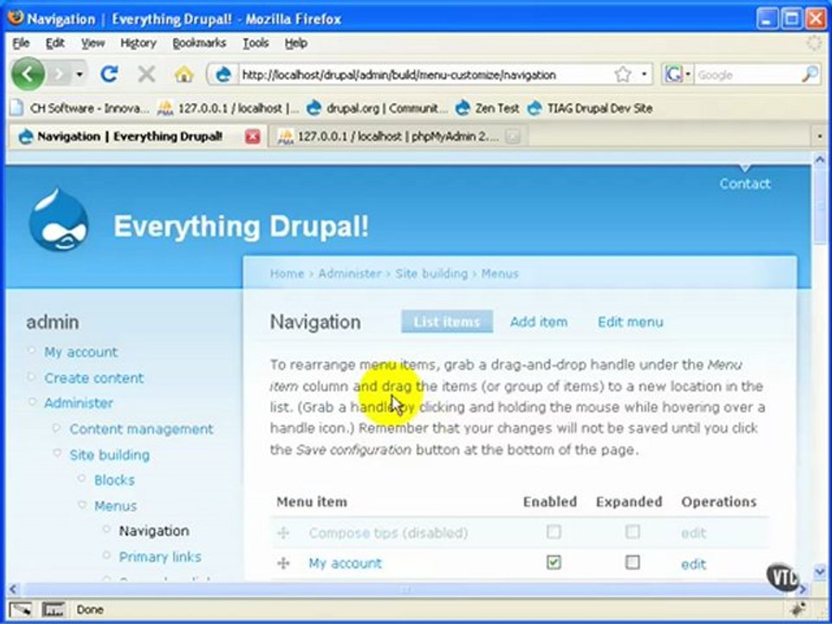This screenshot has width=832, height=624.
Task: Open the address bar URL history dropdown
Action: click(x=644, y=75)
